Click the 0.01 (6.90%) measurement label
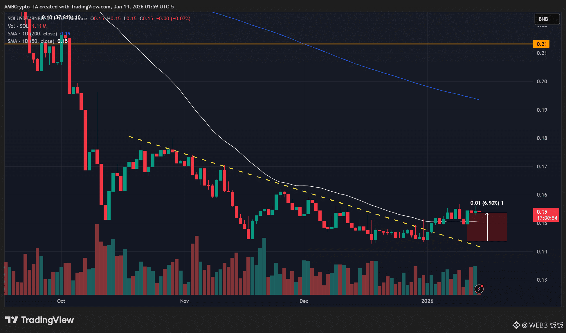Image resolution: width=566 pixels, height=333 pixels. click(x=486, y=203)
